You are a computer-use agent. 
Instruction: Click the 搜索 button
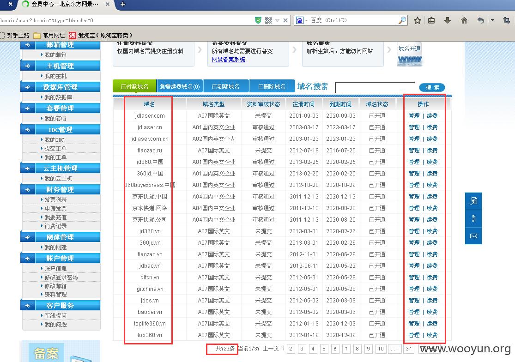click(x=432, y=88)
